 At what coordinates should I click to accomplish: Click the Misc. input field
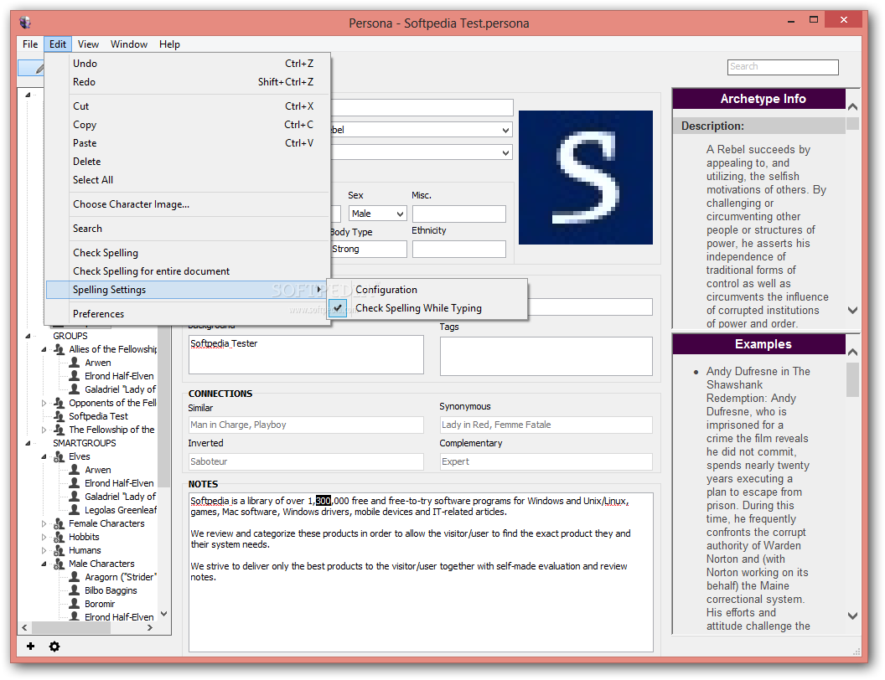459,214
